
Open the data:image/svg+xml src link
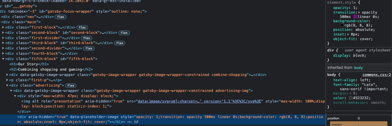click(x=200, y=101)
